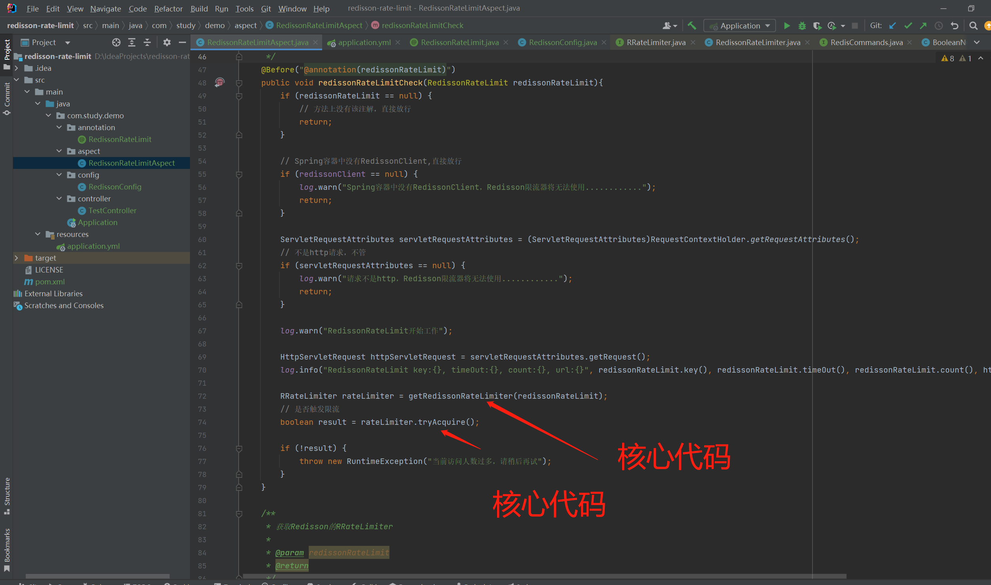Rollback changes with undo arrow
991x585 pixels.
pos(954,26)
